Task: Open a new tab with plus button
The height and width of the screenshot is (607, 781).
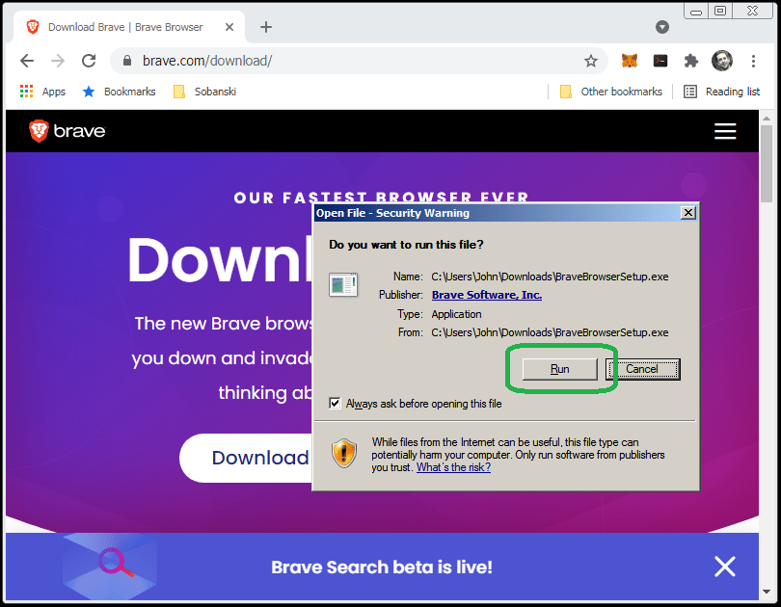Action: (x=266, y=27)
